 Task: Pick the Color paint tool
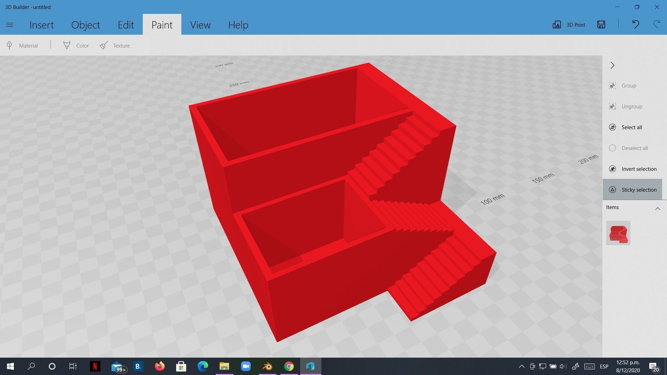pos(76,45)
